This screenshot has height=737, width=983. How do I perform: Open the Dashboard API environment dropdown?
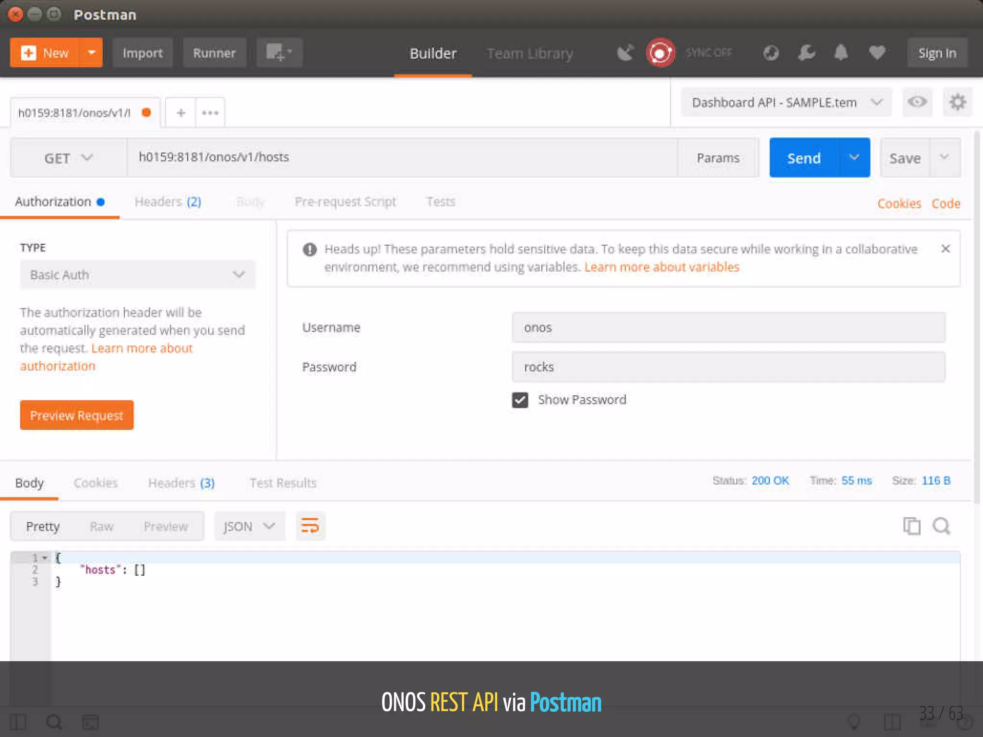786,102
